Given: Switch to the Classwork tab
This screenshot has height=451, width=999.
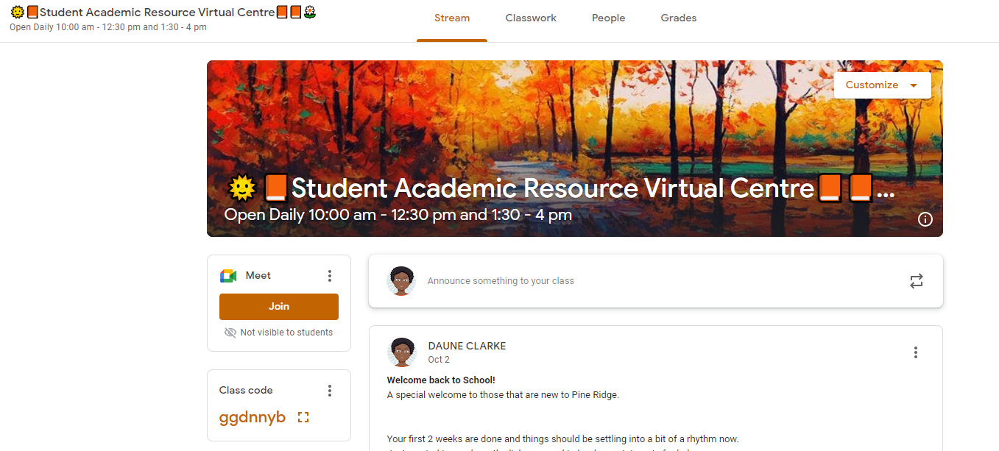Looking at the screenshot, I should 531,18.
